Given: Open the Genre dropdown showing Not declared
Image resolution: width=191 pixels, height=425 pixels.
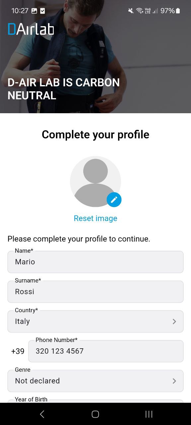Looking at the screenshot, I should [x=95, y=381].
